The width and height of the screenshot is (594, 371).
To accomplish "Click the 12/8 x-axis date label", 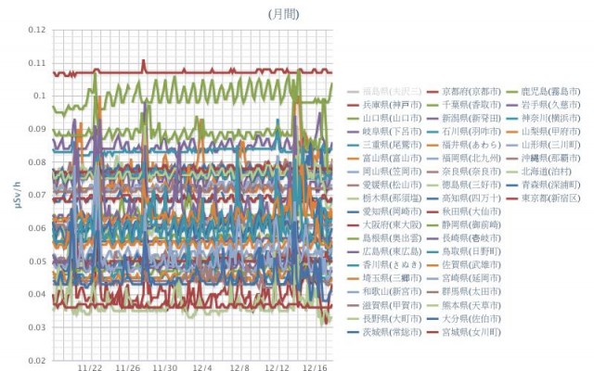I will pos(239,367).
